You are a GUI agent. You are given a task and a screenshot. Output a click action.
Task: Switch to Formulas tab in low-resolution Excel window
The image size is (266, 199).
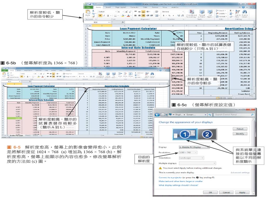click(134, 7)
